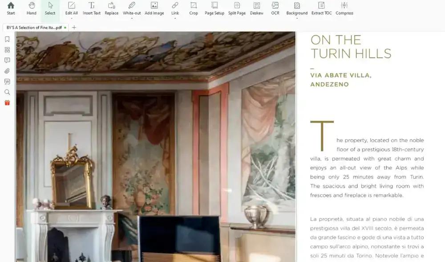Expand the White-out dropdown arrow

tap(132, 18)
